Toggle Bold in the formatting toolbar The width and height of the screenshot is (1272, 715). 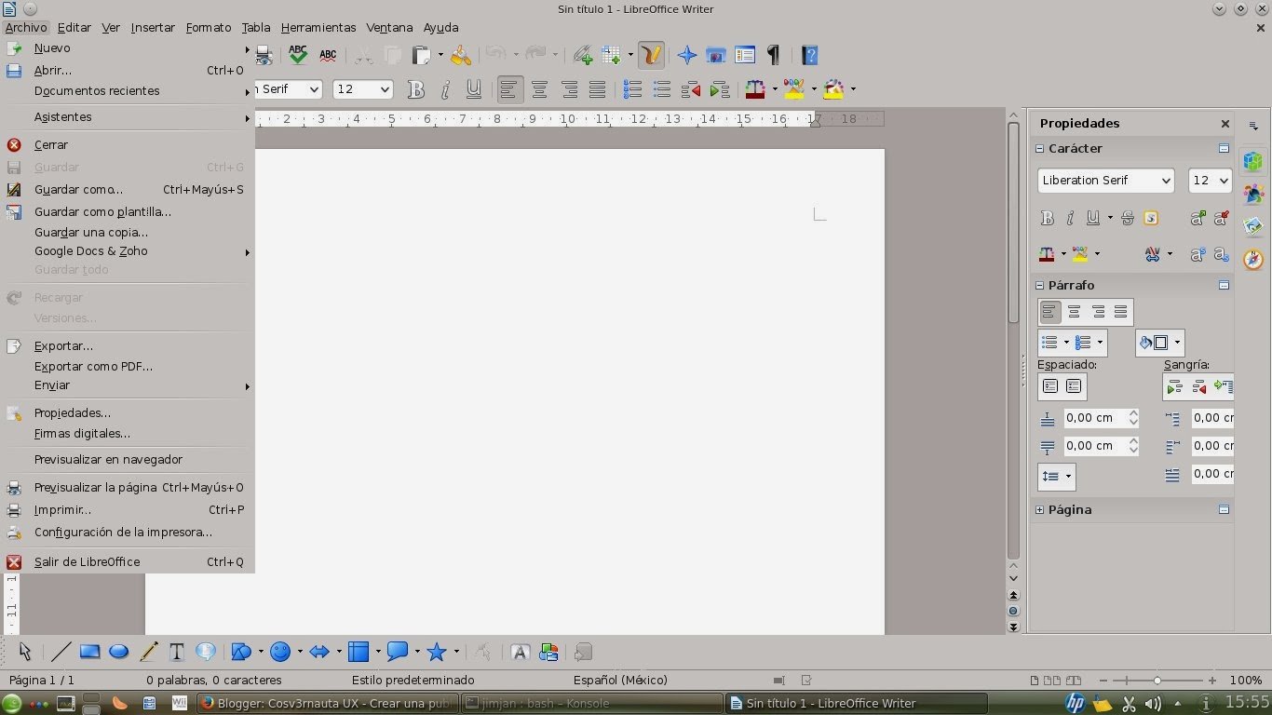pyautogui.click(x=416, y=89)
